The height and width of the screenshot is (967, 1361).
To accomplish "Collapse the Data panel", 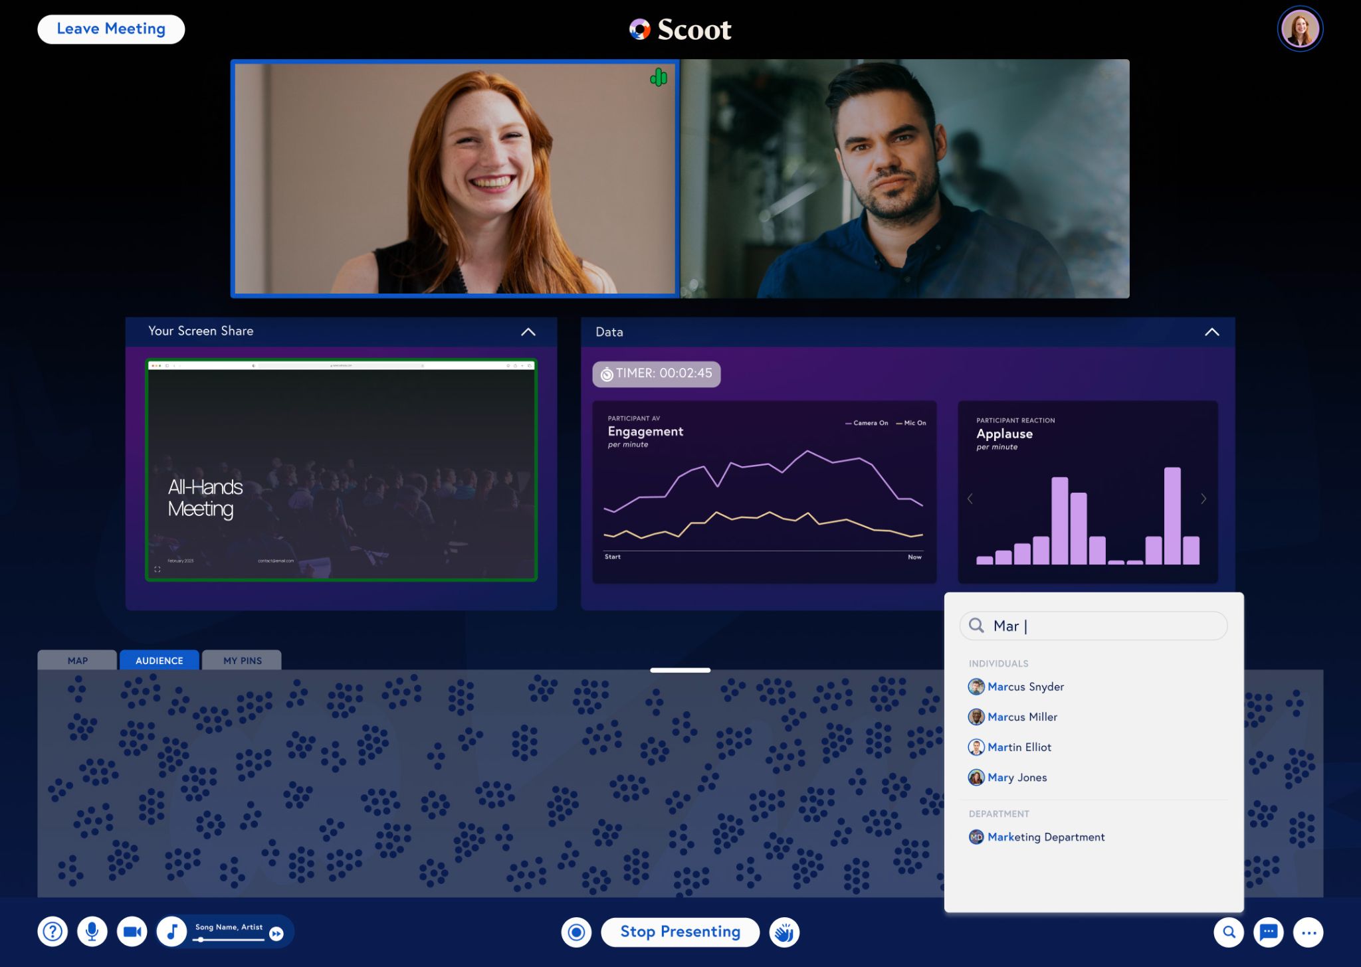I will (1211, 332).
